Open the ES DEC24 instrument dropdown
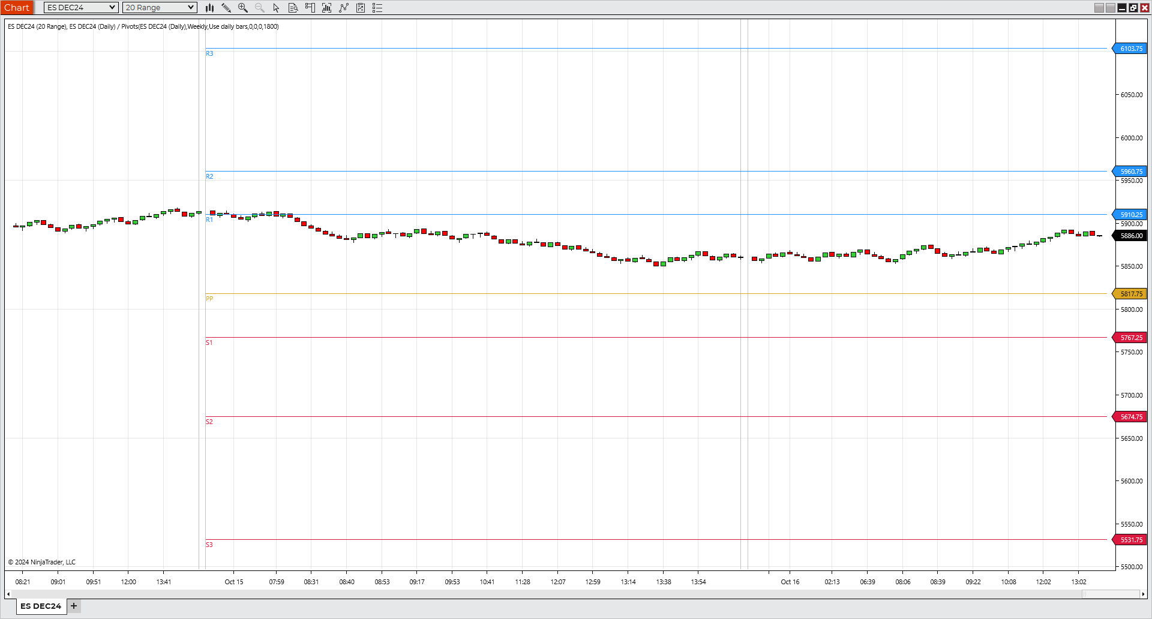The width and height of the screenshot is (1152, 619). pyautogui.click(x=81, y=8)
